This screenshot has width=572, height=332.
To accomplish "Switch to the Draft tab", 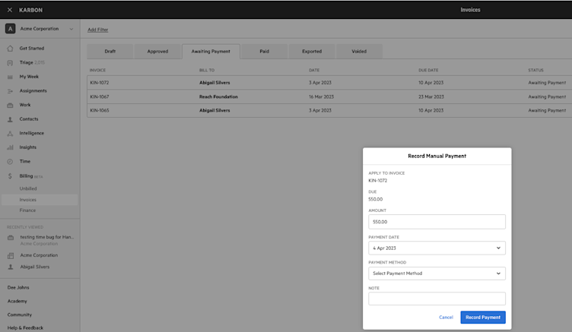I will [110, 52].
